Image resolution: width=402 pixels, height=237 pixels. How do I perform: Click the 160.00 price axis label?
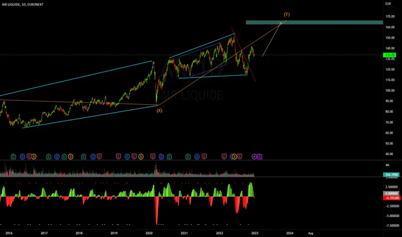(x=389, y=27)
